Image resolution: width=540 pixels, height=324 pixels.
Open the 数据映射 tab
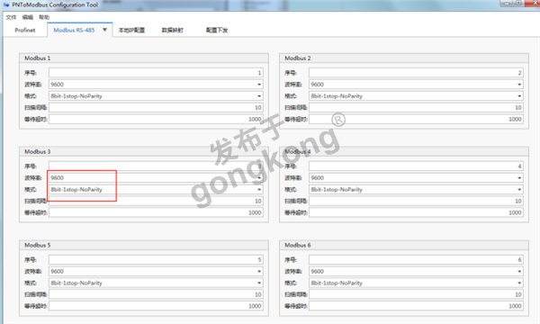tap(173, 30)
